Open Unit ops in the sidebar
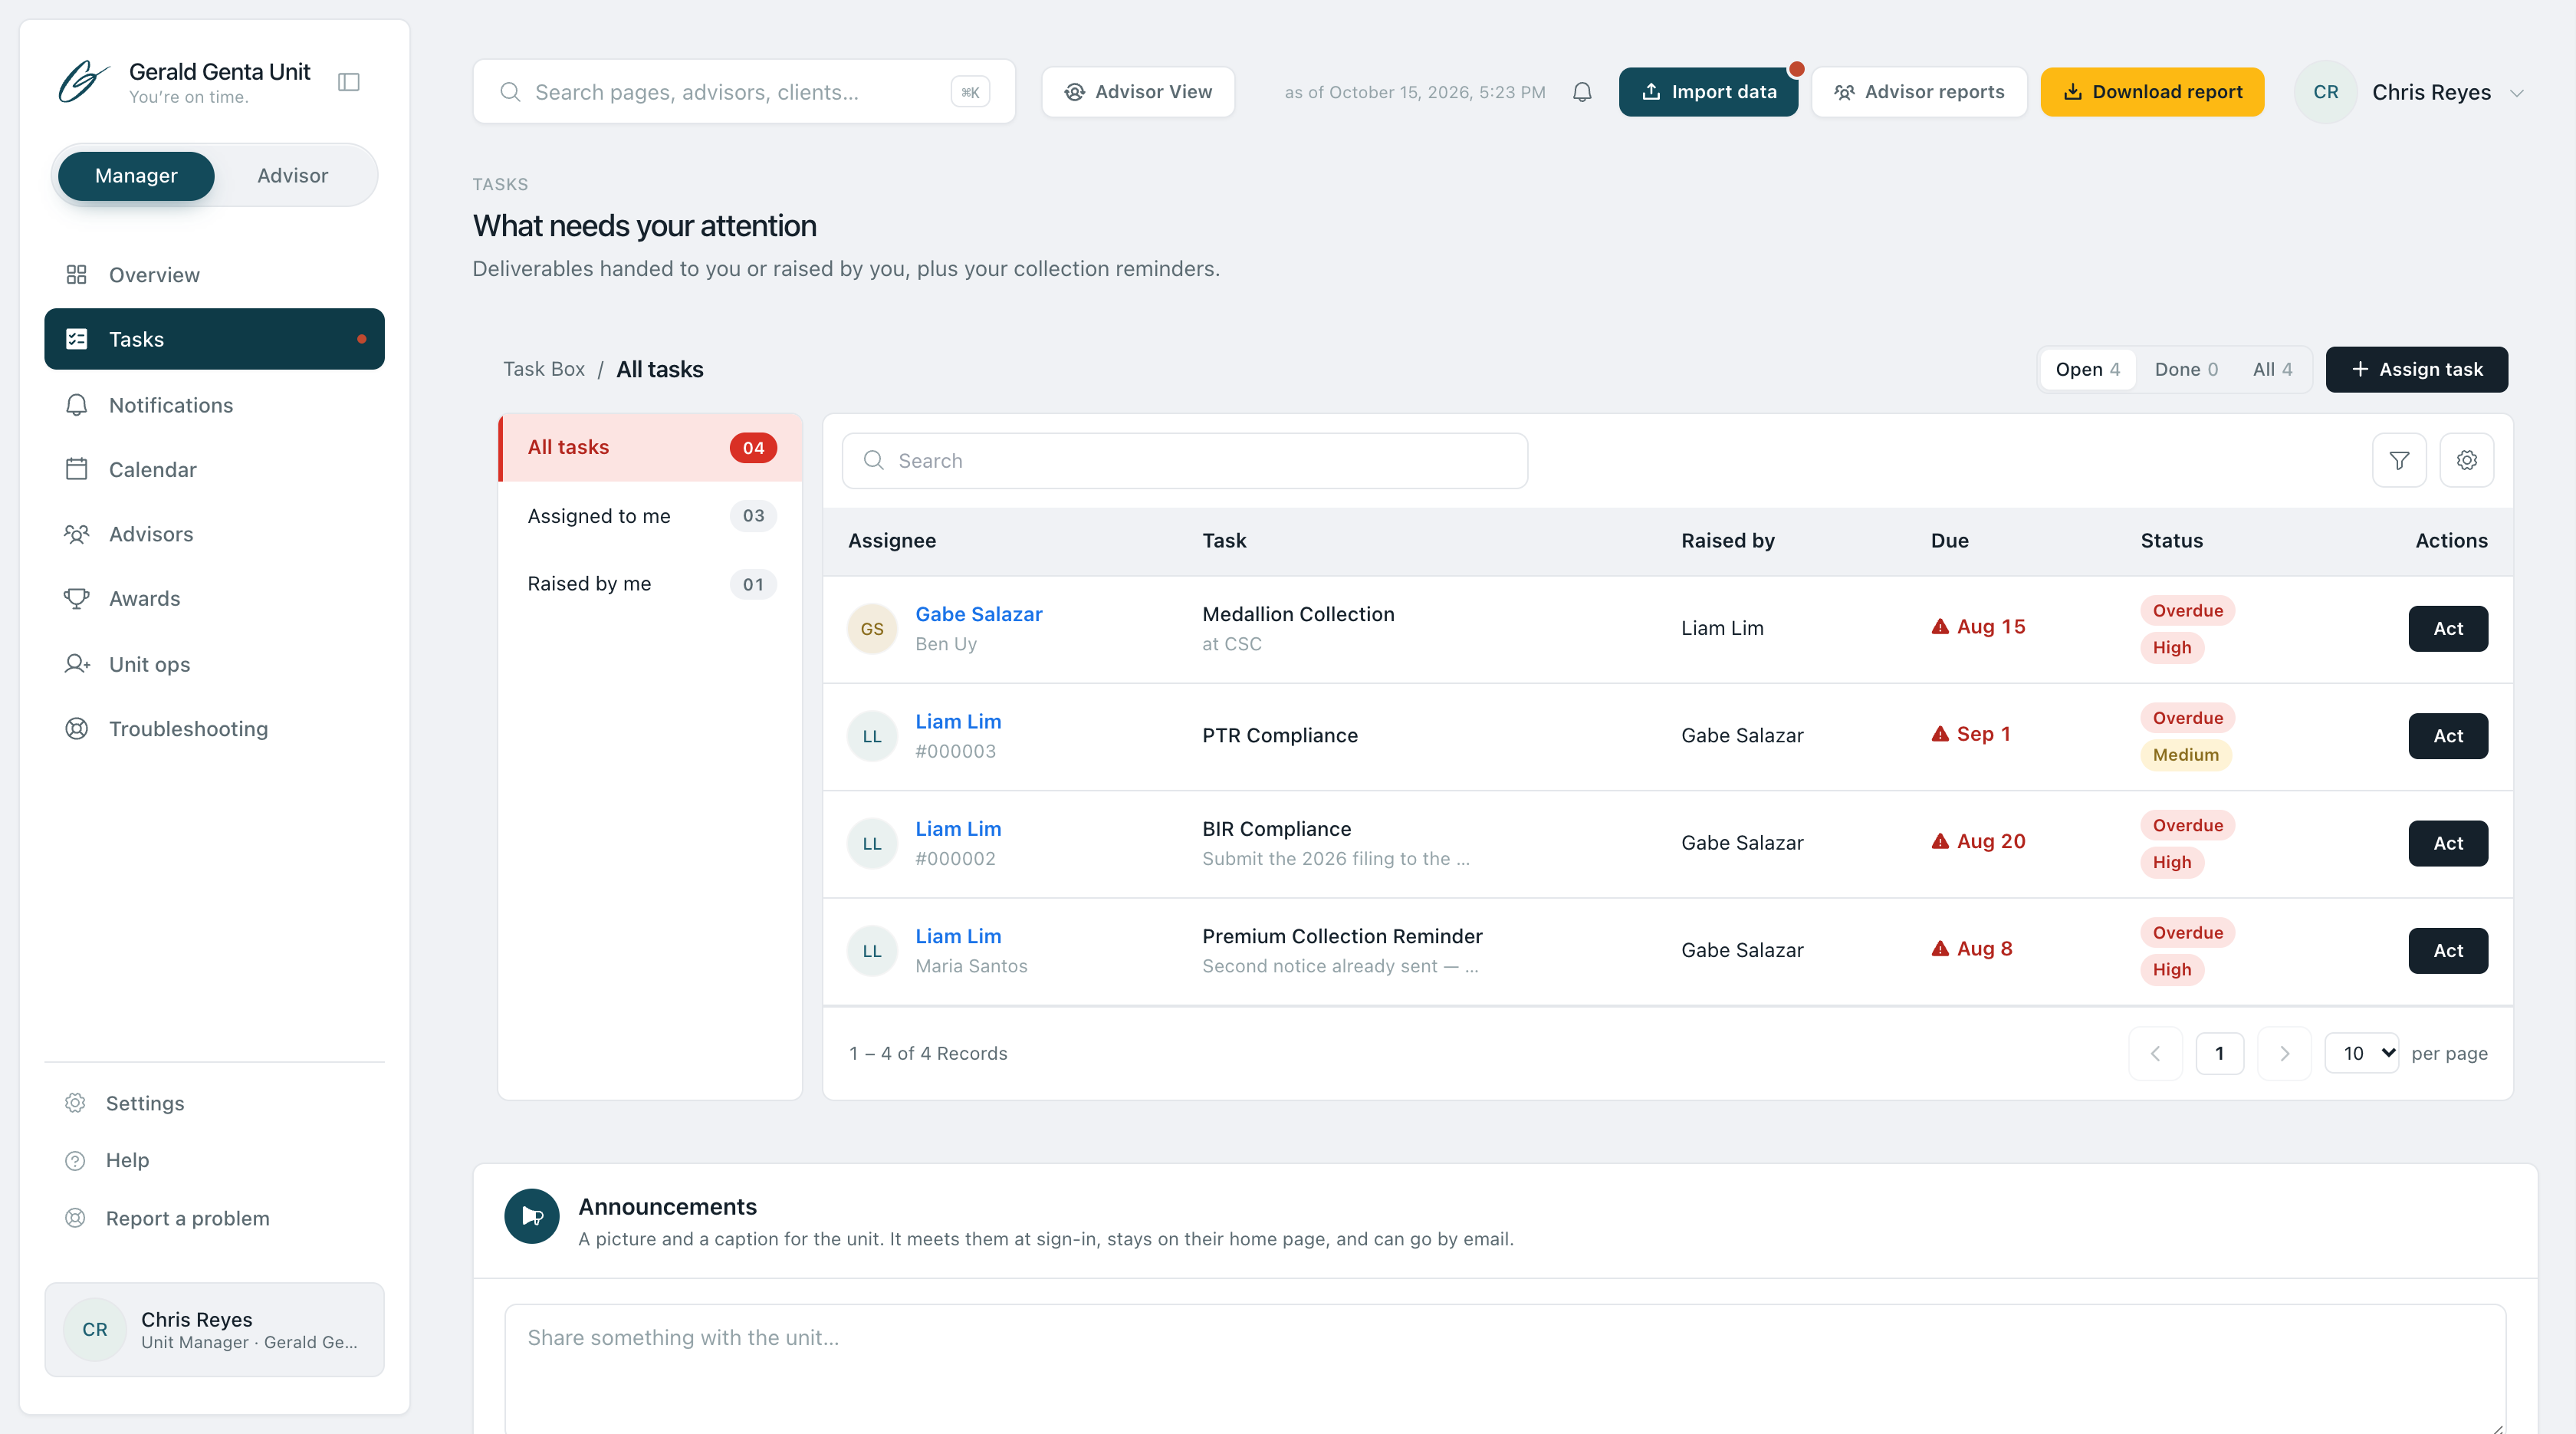2576x1434 pixels. click(x=214, y=664)
